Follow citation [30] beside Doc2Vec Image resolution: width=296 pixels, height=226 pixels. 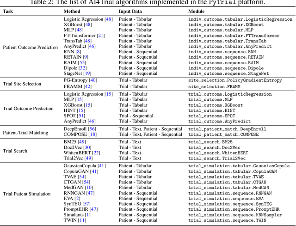pos(87,147)
